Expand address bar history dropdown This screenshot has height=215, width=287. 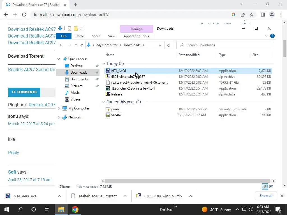pos(160,45)
